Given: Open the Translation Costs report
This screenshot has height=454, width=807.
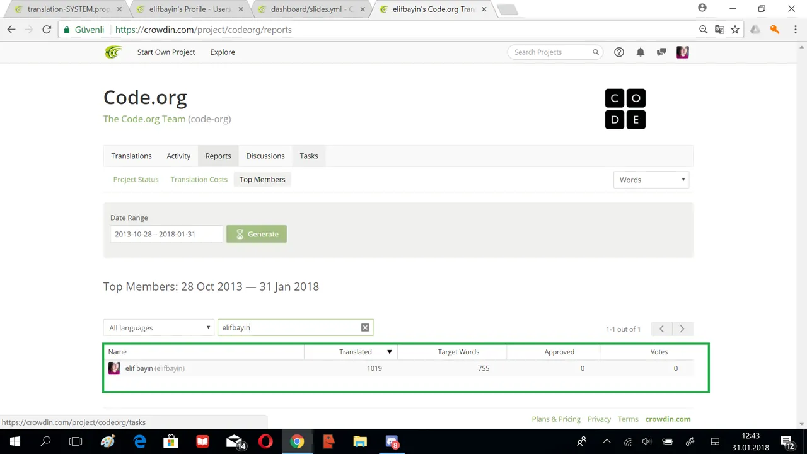Looking at the screenshot, I should [x=199, y=180].
